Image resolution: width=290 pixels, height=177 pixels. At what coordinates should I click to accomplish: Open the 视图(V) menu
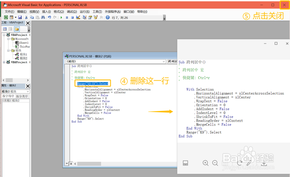click(34, 12)
